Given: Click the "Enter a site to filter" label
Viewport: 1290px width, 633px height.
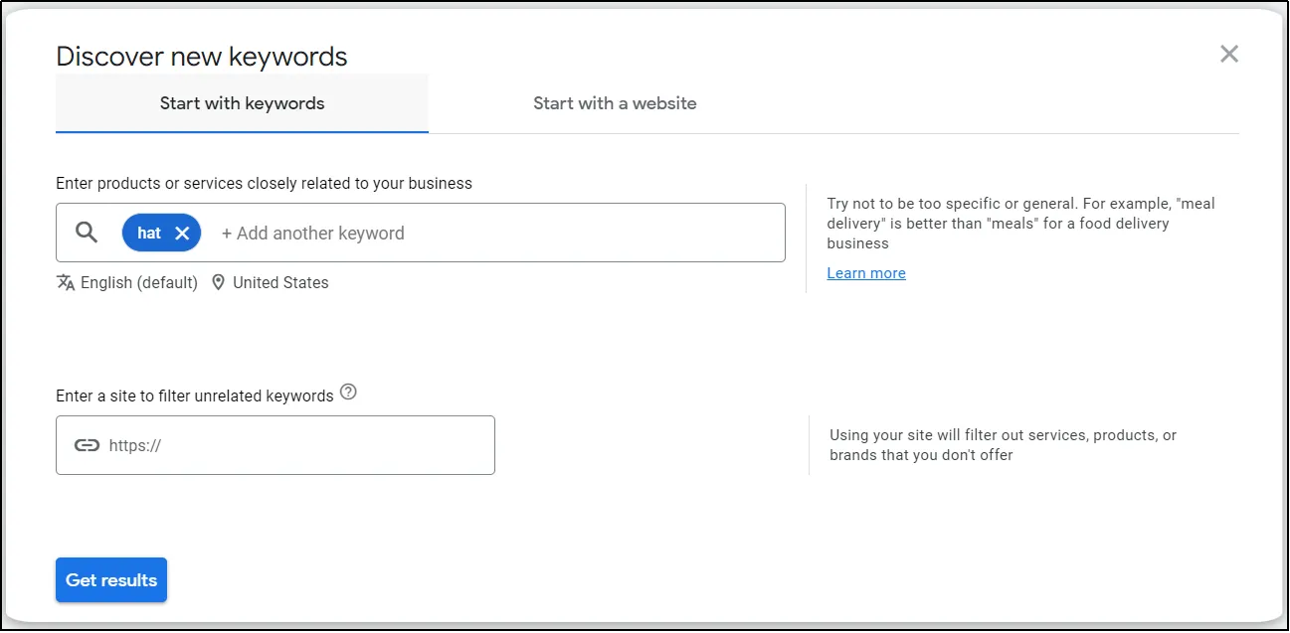Looking at the screenshot, I should (195, 396).
